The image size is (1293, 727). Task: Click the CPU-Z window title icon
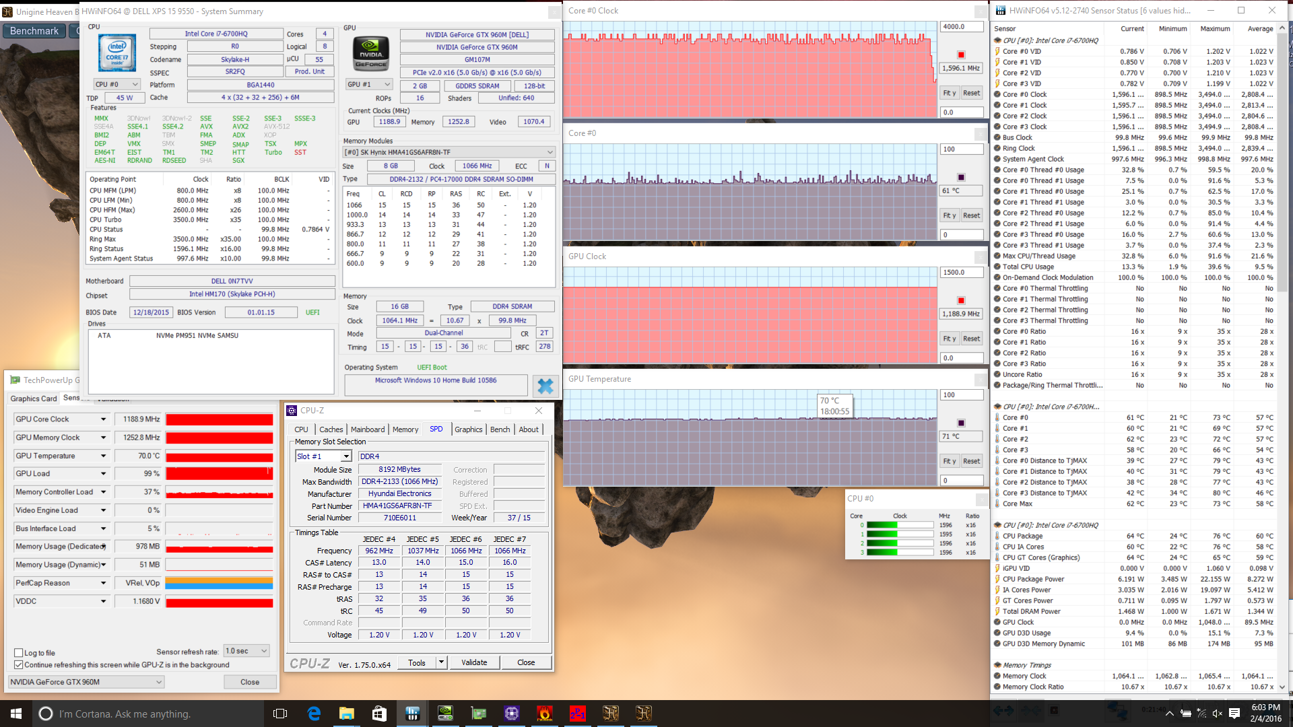(x=292, y=411)
